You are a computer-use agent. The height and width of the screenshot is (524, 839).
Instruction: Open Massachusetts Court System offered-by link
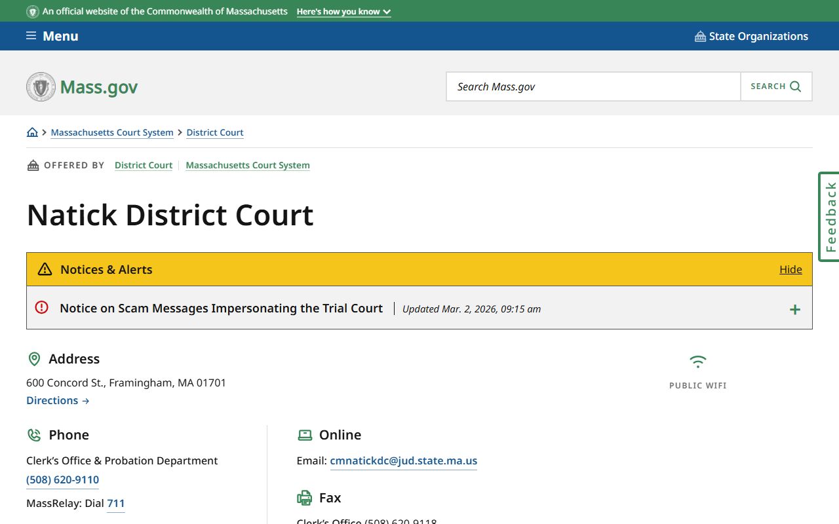(248, 165)
